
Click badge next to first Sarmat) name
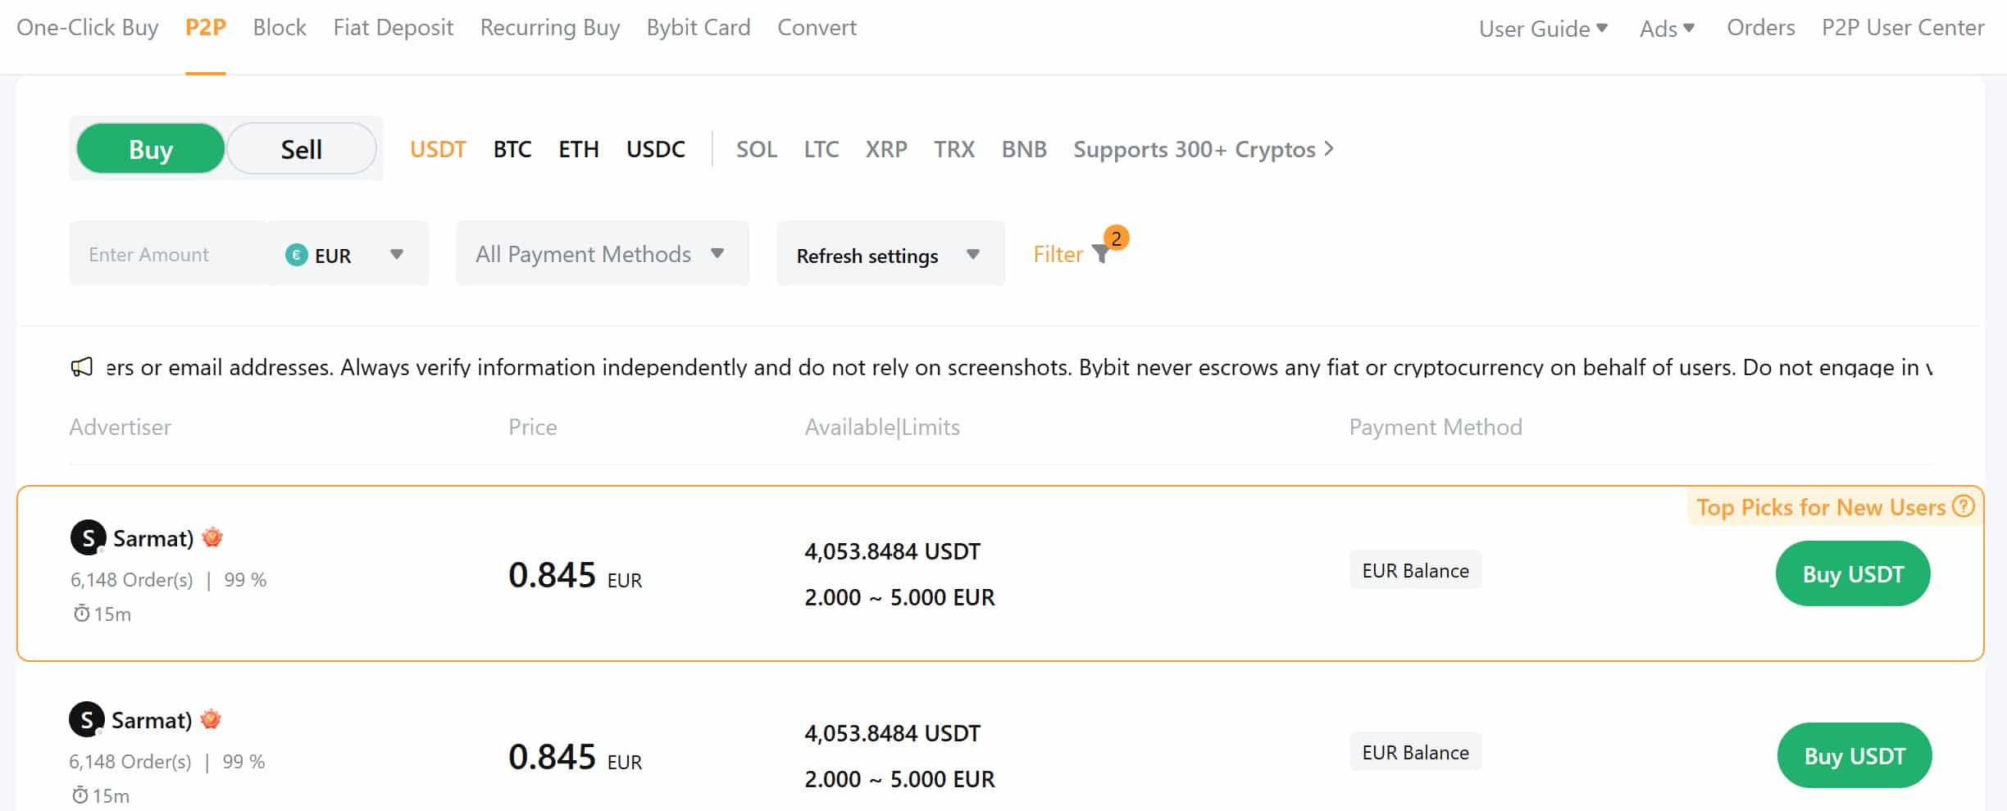(212, 537)
